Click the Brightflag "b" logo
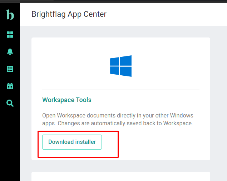The image size is (227, 181). [x=10, y=14]
